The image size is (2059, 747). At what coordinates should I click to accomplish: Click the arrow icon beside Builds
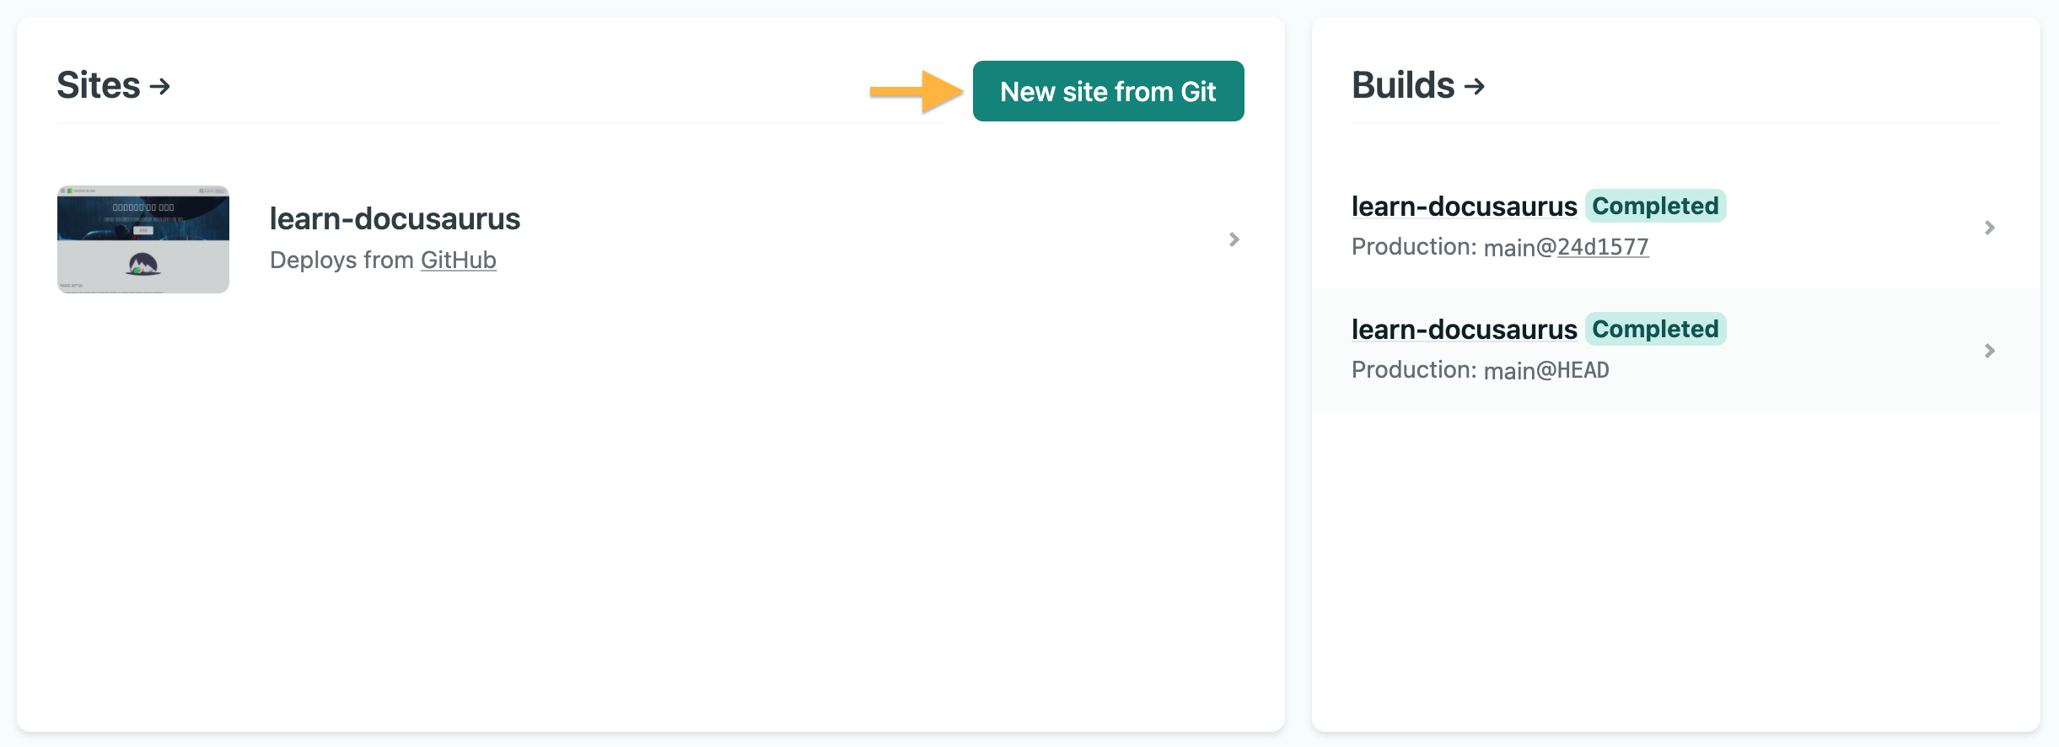click(1475, 86)
